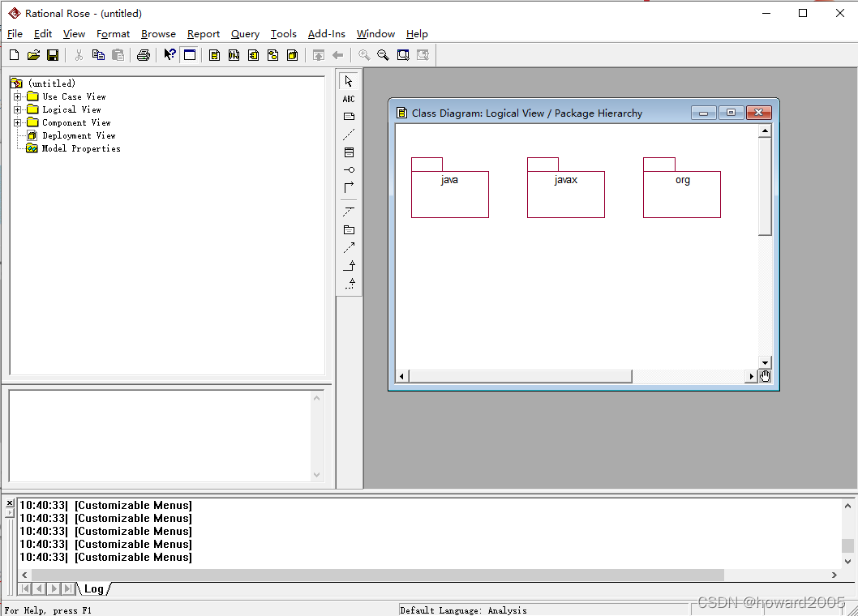Create a new model with the New icon
The height and width of the screenshot is (616, 858).
15,54
